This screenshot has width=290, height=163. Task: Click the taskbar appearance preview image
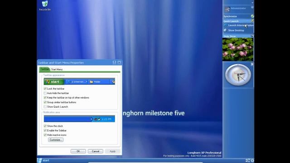[79, 81]
